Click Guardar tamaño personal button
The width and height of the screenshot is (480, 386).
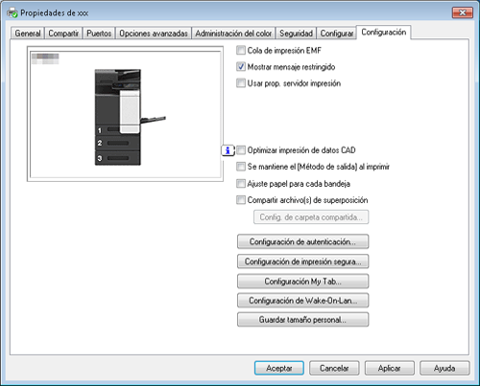tap(302, 320)
